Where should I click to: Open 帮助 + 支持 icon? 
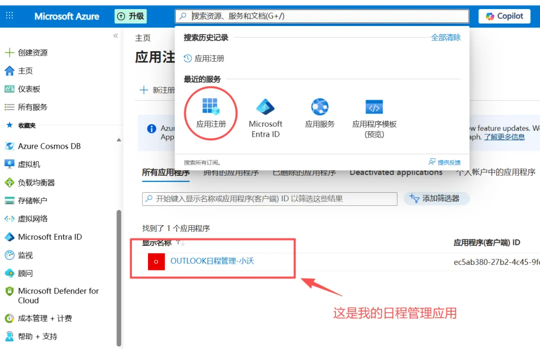pos(9,336)
